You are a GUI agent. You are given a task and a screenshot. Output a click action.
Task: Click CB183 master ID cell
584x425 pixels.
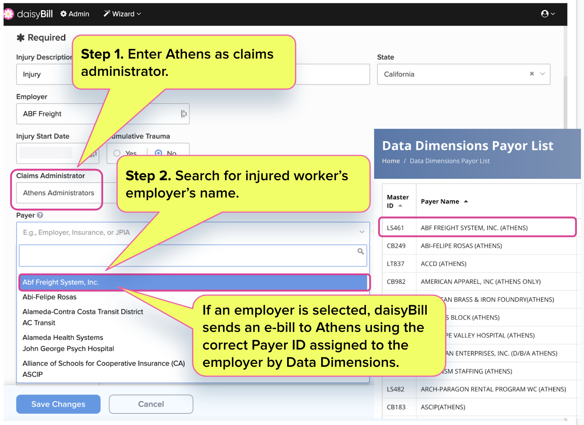coord(396,407)
